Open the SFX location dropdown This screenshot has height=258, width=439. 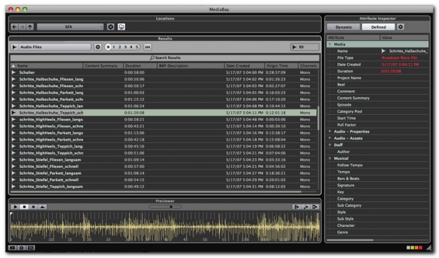(70, 27)
